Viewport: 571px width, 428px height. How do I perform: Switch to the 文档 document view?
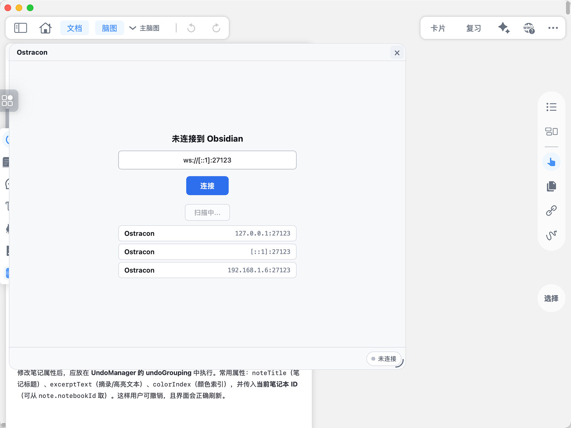point(75,28)
